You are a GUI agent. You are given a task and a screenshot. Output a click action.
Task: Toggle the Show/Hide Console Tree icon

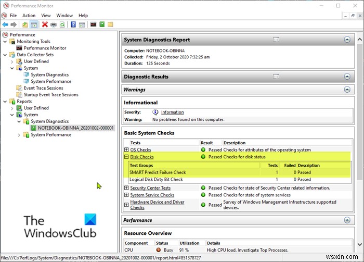coord(34,24)
